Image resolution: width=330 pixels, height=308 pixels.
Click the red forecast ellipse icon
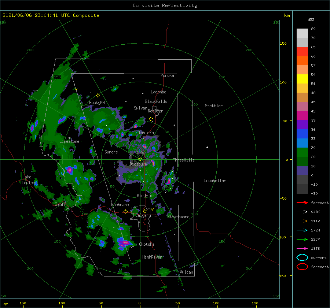[x=302, y=267]
